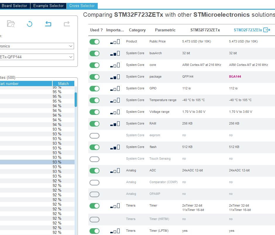Open the ETx-QFP144 part dropdown

pyautogui.click(x=37, y=57)
